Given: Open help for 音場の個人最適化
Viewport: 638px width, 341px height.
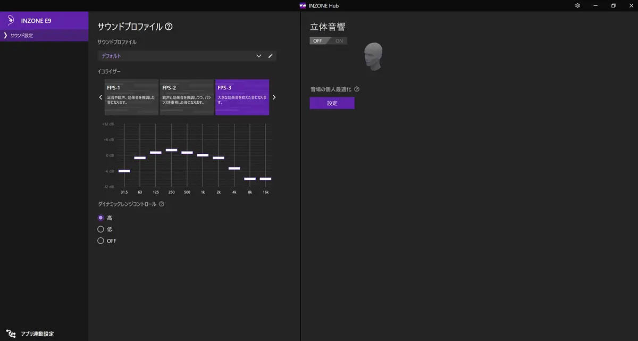Looking at the screenshot, I should coord(357,89).
